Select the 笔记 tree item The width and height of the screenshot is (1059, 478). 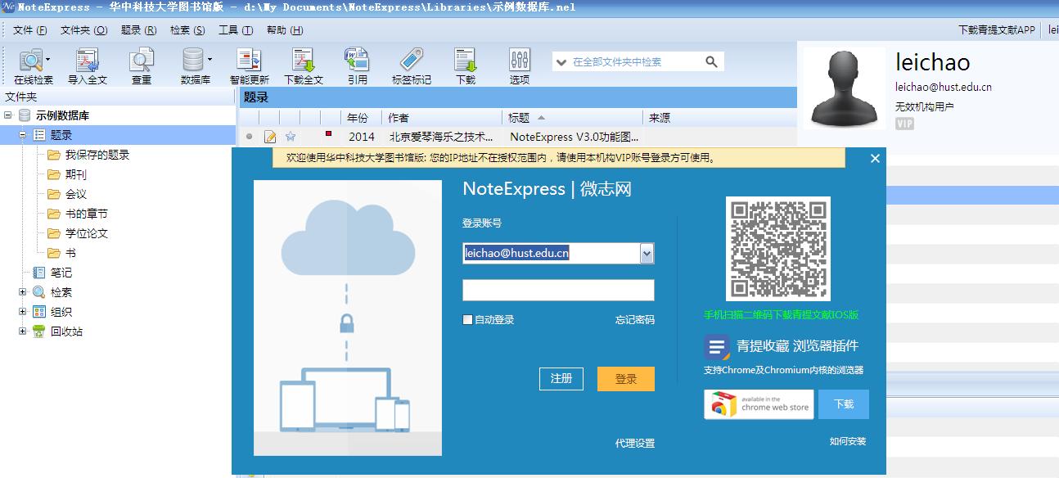[x=61, y=273]
